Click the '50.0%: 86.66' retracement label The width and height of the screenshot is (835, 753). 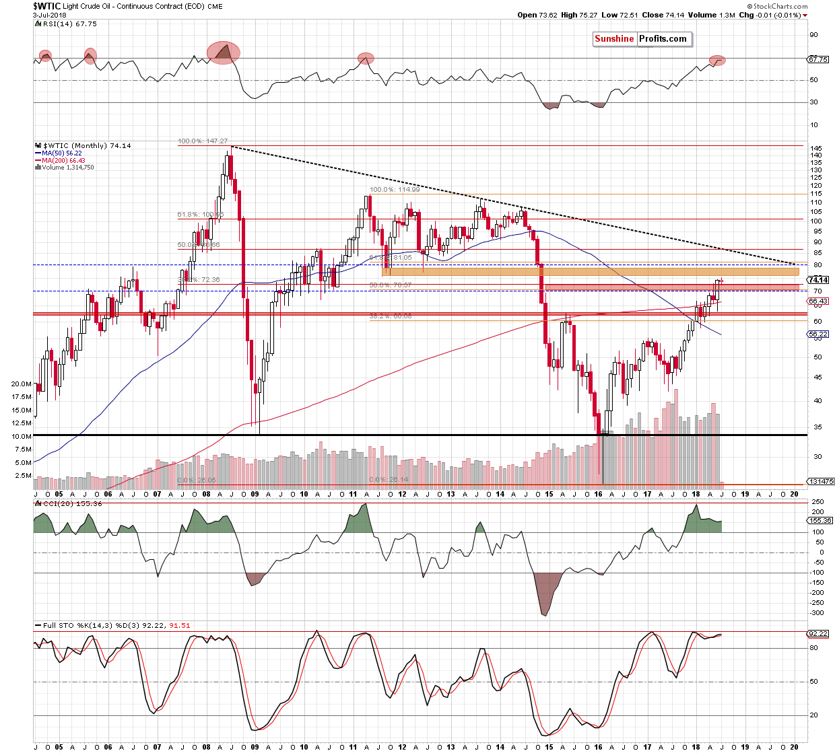pos(199,245)
